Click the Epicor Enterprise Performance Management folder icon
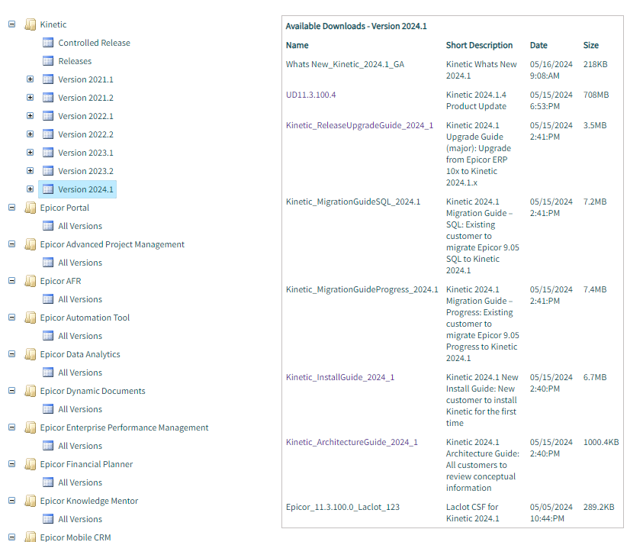The image size is (643, 542). [30, 427]
